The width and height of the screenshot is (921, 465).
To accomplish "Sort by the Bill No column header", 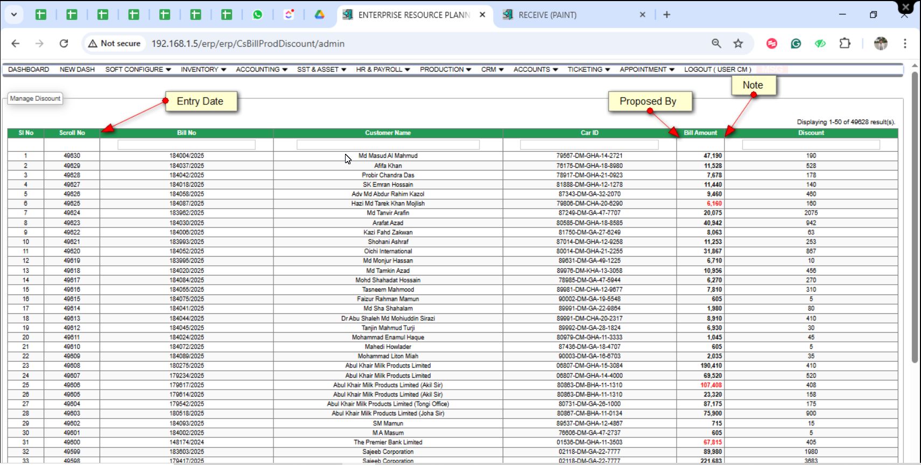I will (x=186, y=133).
